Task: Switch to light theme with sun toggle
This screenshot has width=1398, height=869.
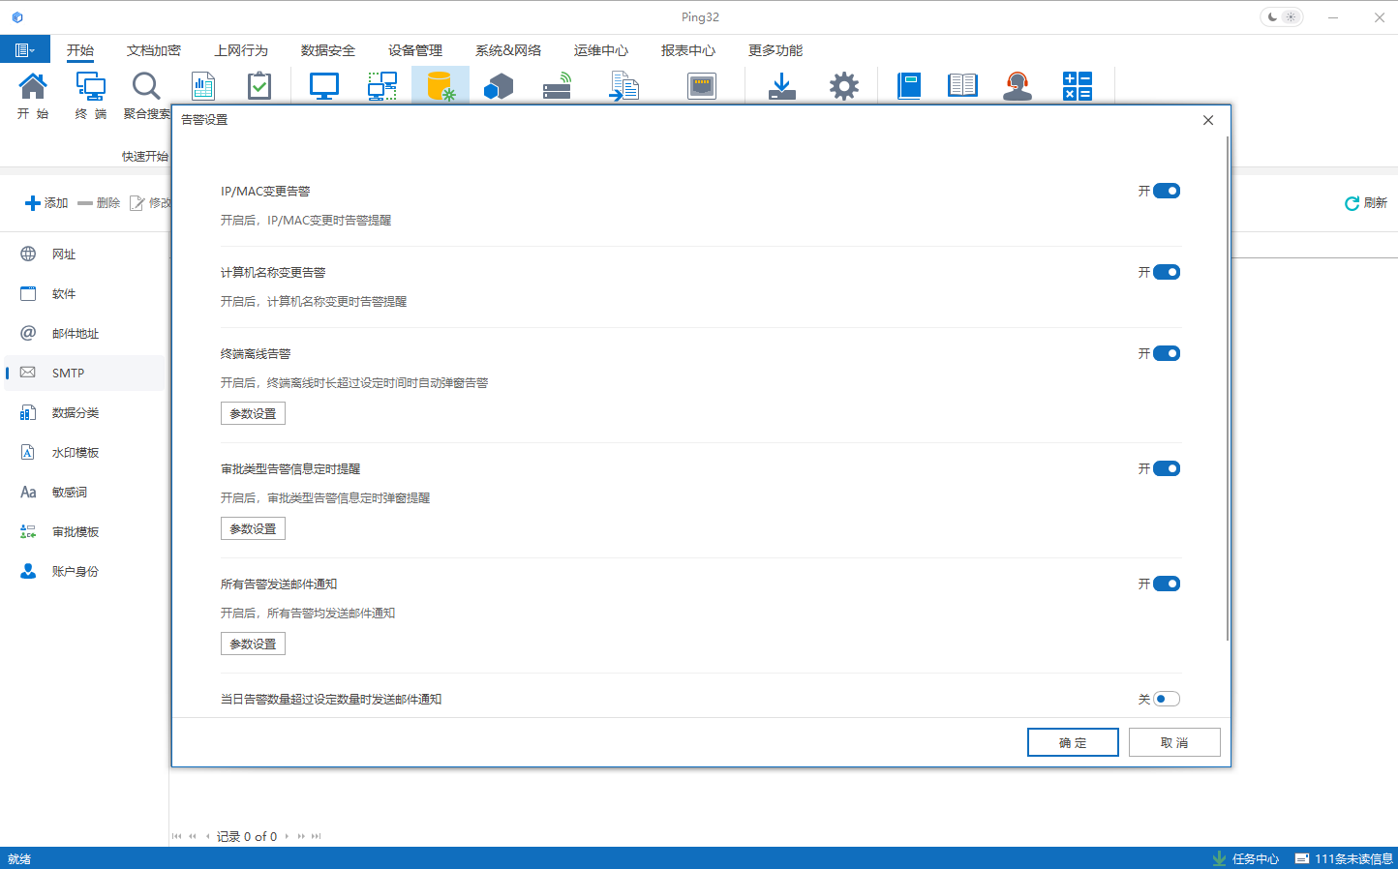Action: tap(1291, 16)
